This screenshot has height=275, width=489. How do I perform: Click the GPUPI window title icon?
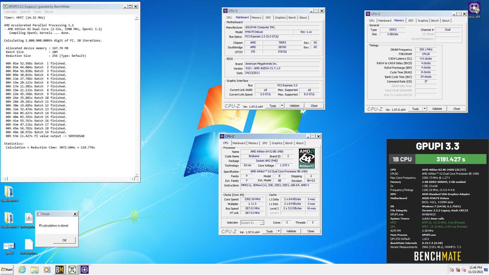[x=5, y=6]
